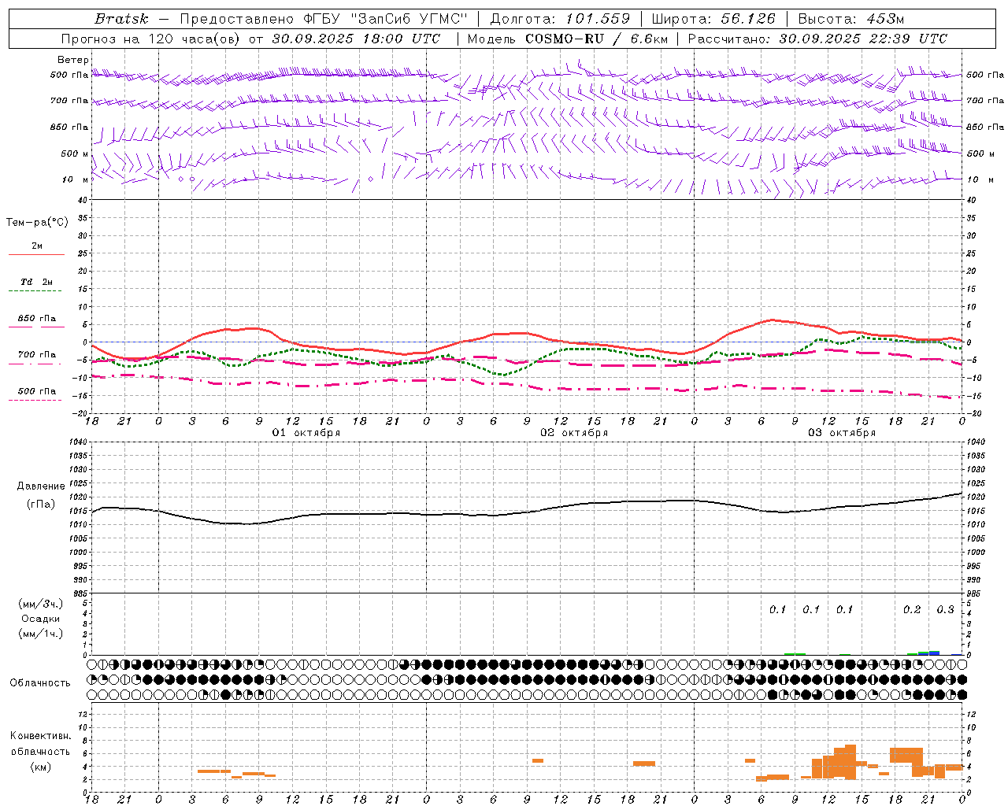Click the "Осадки" precipitation panel label
The image size is (1008, 806).
(x=41, y=619)
